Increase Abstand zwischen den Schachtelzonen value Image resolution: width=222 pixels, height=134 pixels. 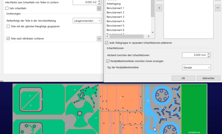pyautogui.click(x=209, y=54)
